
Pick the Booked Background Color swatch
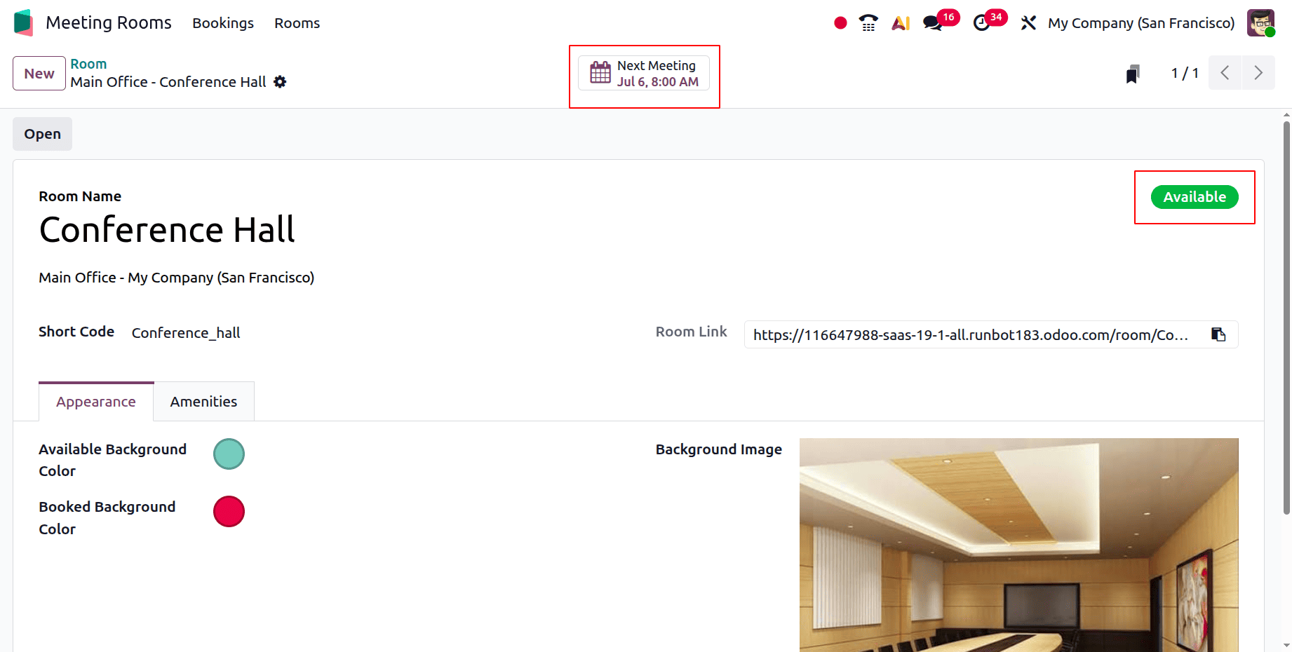pyautogui.click(x=229, y=511)
